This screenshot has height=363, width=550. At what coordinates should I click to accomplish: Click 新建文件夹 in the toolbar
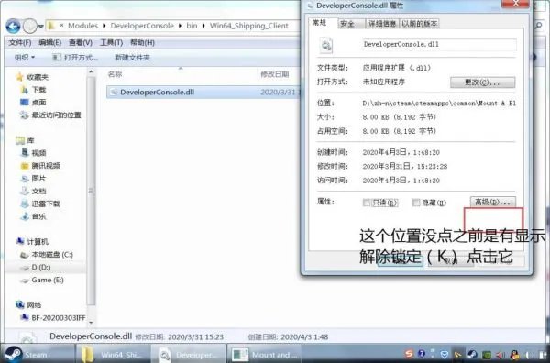(x=133, y=57)
